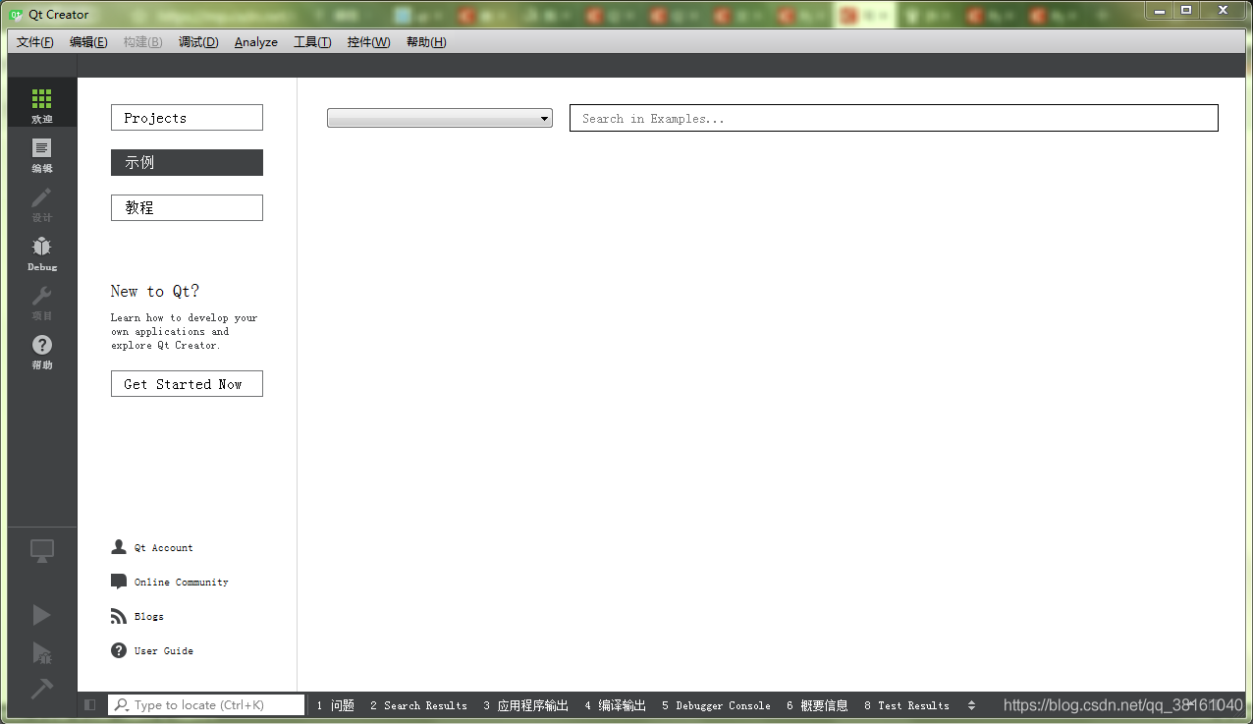1253x724 pixels.
Task: Open the 帮助 (Help) mode icon
Action: 41,352
